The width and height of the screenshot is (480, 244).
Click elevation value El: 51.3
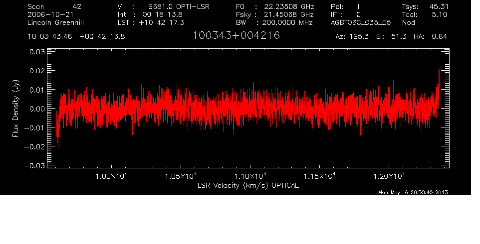391,37
